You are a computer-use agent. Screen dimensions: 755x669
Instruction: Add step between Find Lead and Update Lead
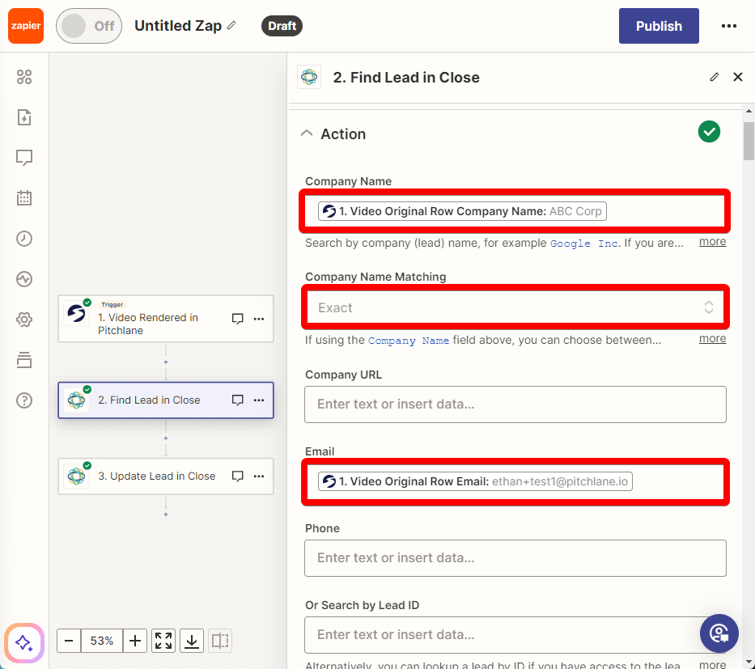(x=166, y=438)
